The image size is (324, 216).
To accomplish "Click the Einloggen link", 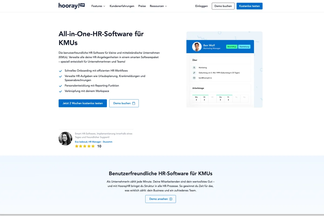I will tap(201, 6).
